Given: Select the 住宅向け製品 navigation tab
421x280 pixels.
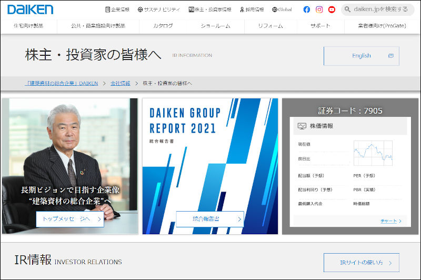Looking at the screenshot, I should [x=28, y=26].
